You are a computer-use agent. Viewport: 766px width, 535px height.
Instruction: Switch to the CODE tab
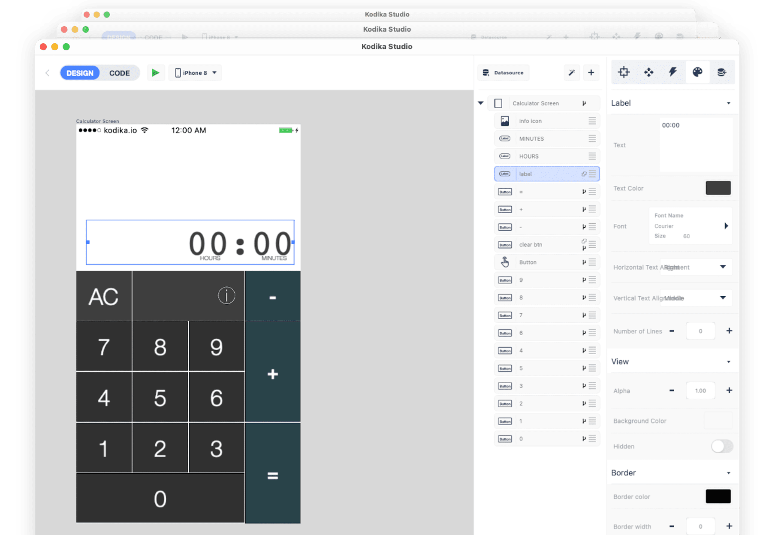tap(119, 73)
